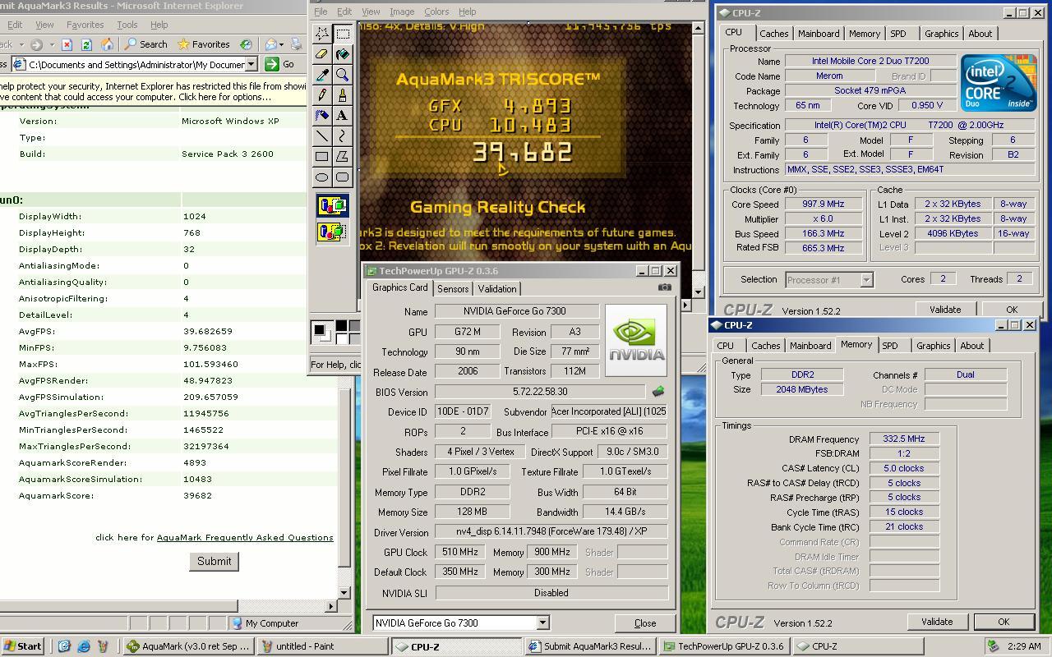Open the Graphics tab in lower CPU-Z window

[x=933, y=346]
